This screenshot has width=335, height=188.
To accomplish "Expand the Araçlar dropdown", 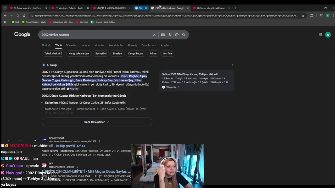I will pos(166,45).
